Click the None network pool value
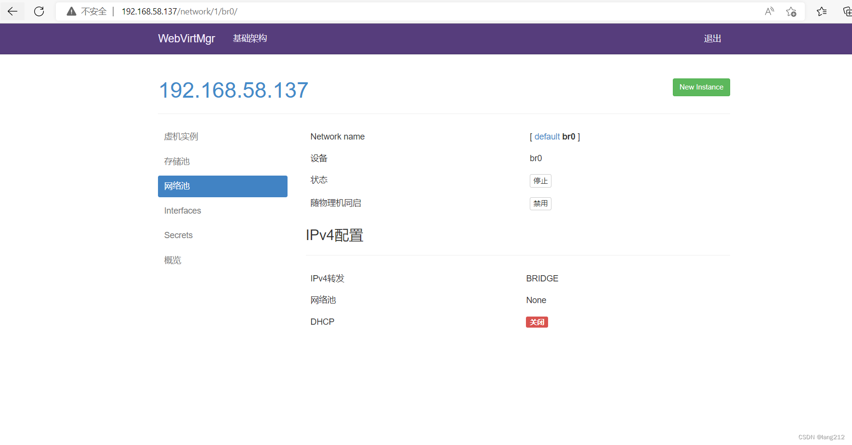852x445 pixels. point(536,300)
